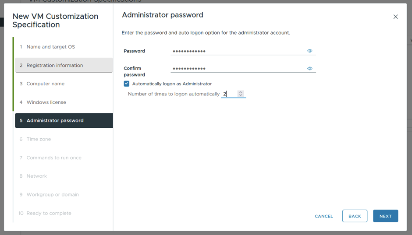
Task: Close the dialog with the X icon
Action: pos(395,17)
